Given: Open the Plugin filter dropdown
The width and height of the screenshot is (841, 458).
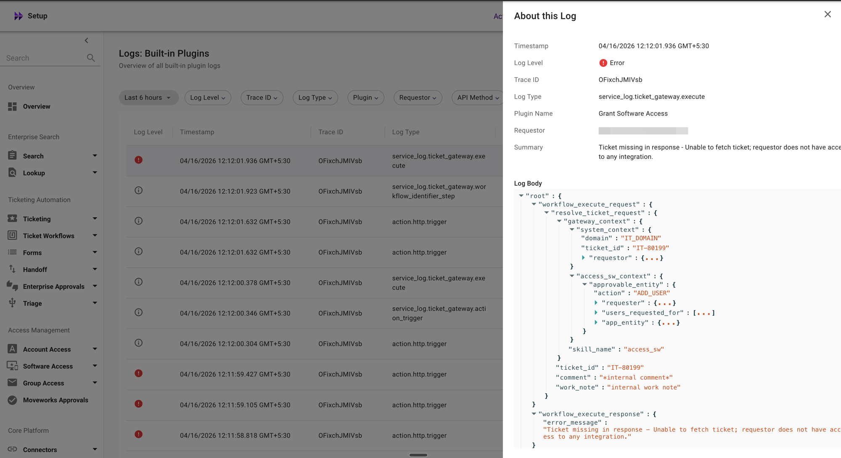Looking at the screenshot, I should coord(365,97).
